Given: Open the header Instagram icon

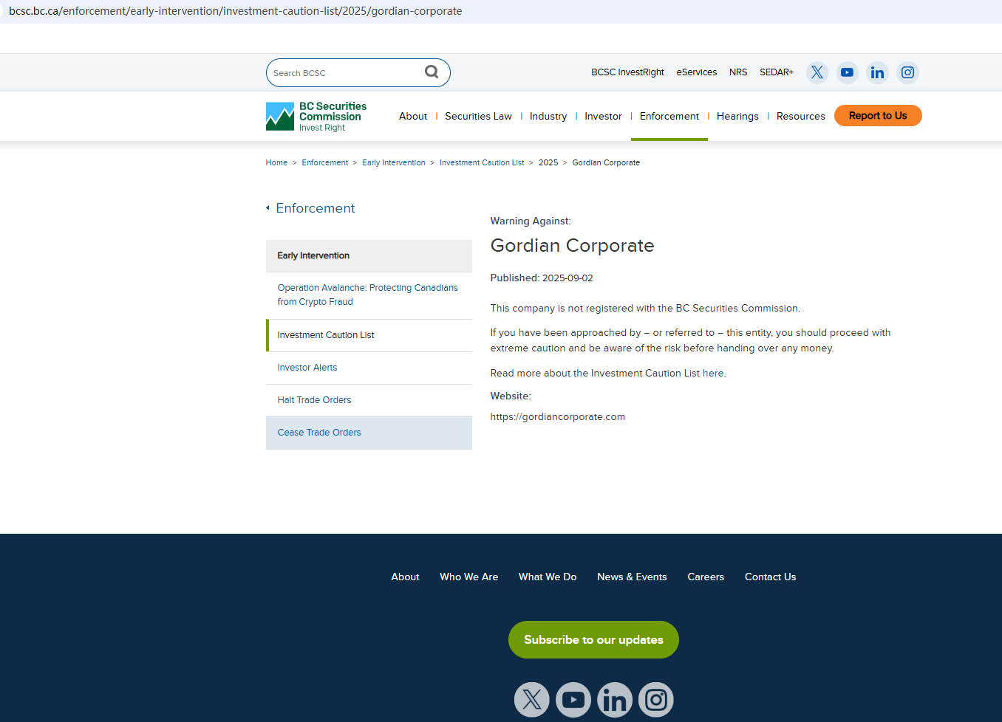Looking at the screenshot, I should click(907, 72).
